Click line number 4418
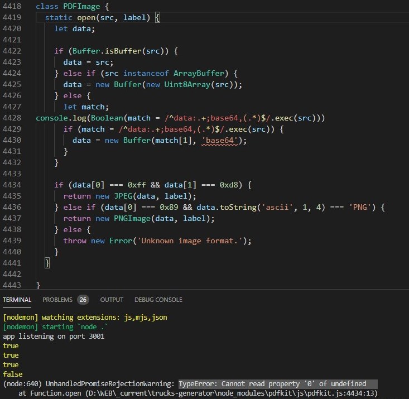409x399 pixels. [x=12, y=6]
